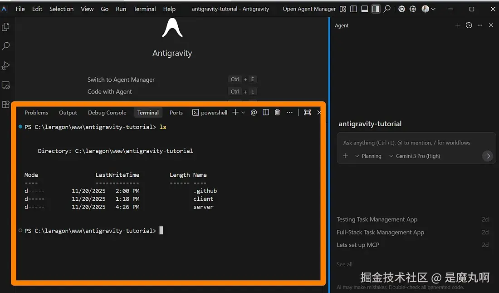This screenshot has width=499, height=293.
Task: Select the Terminal tab
Action: (x=148, y=113)
